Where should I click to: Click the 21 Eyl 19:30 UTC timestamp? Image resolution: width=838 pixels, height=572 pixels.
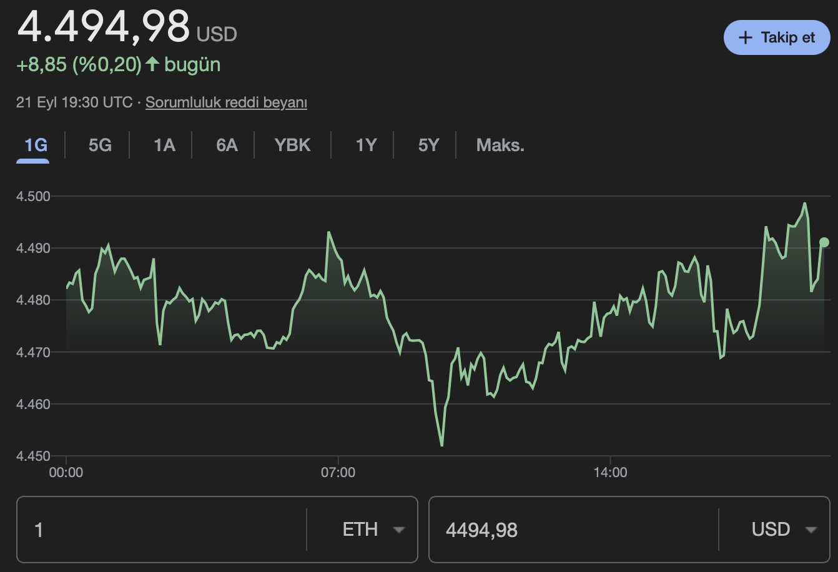(x=74, y=102)
